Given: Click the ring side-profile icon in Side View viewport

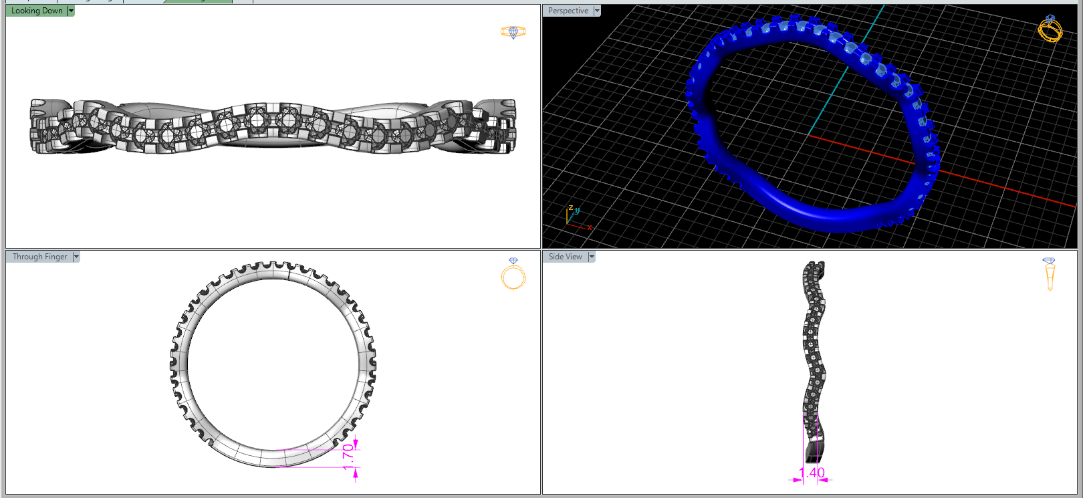Looking at the screenshot, I should [x=1049, y=274].
